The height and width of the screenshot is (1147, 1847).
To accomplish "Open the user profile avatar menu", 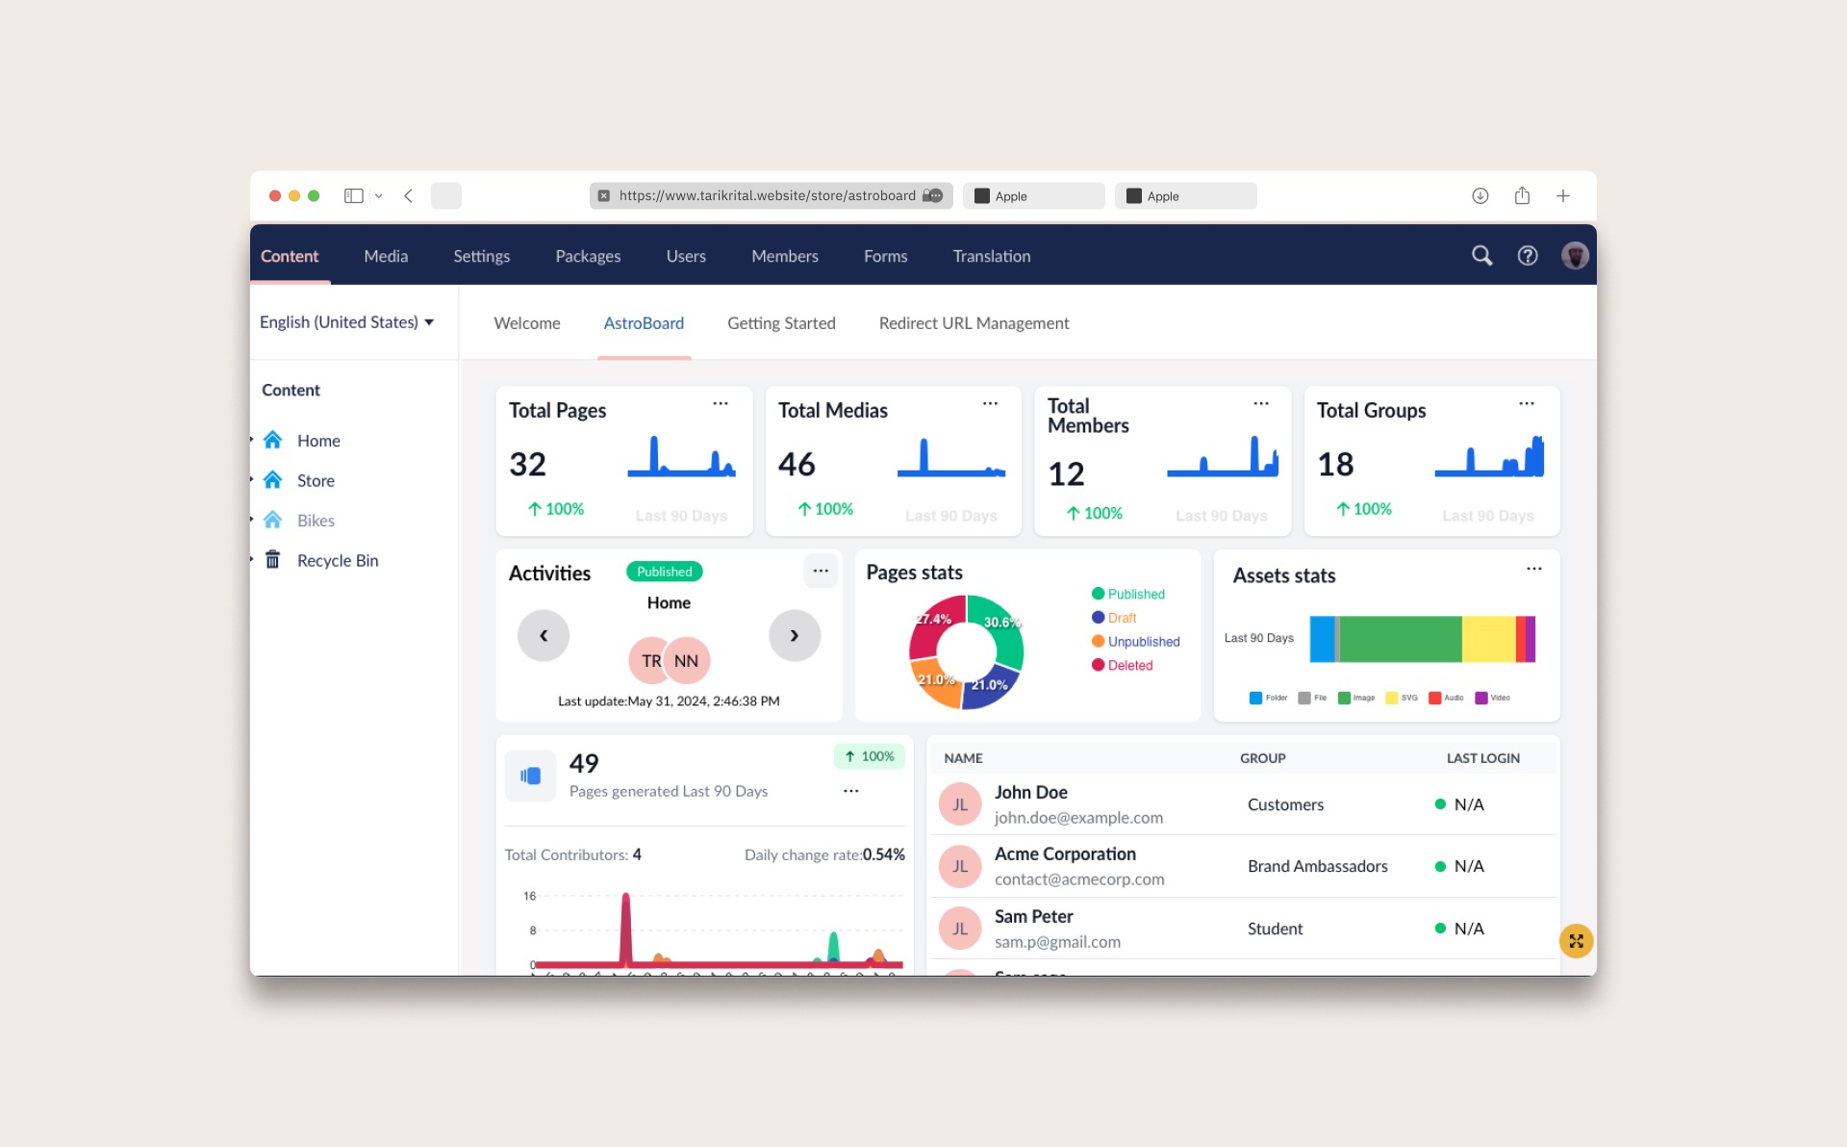I will [x=1575, y=256].
